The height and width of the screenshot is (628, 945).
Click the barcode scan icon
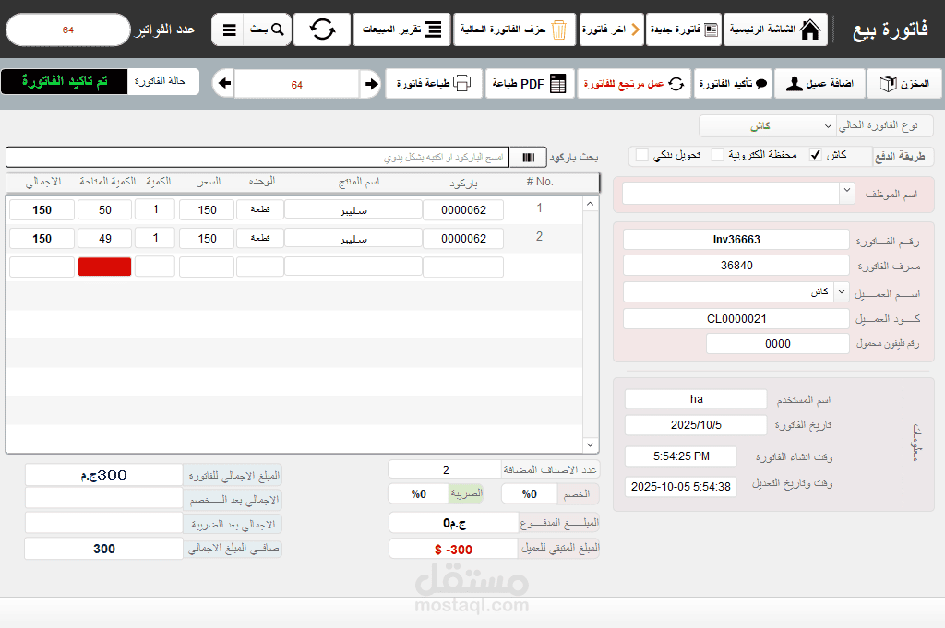[529, 157]
